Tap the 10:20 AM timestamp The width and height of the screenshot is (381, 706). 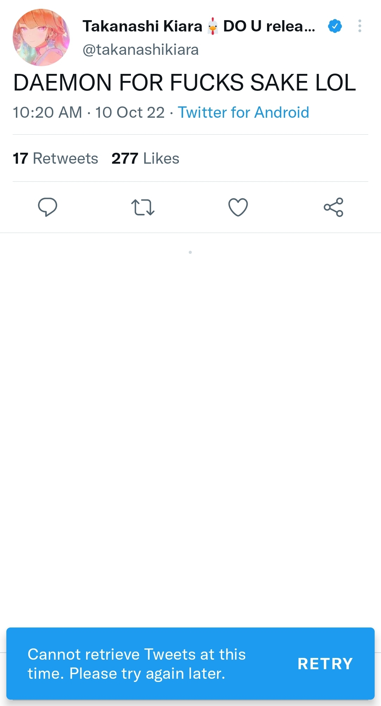click(47, 112)
